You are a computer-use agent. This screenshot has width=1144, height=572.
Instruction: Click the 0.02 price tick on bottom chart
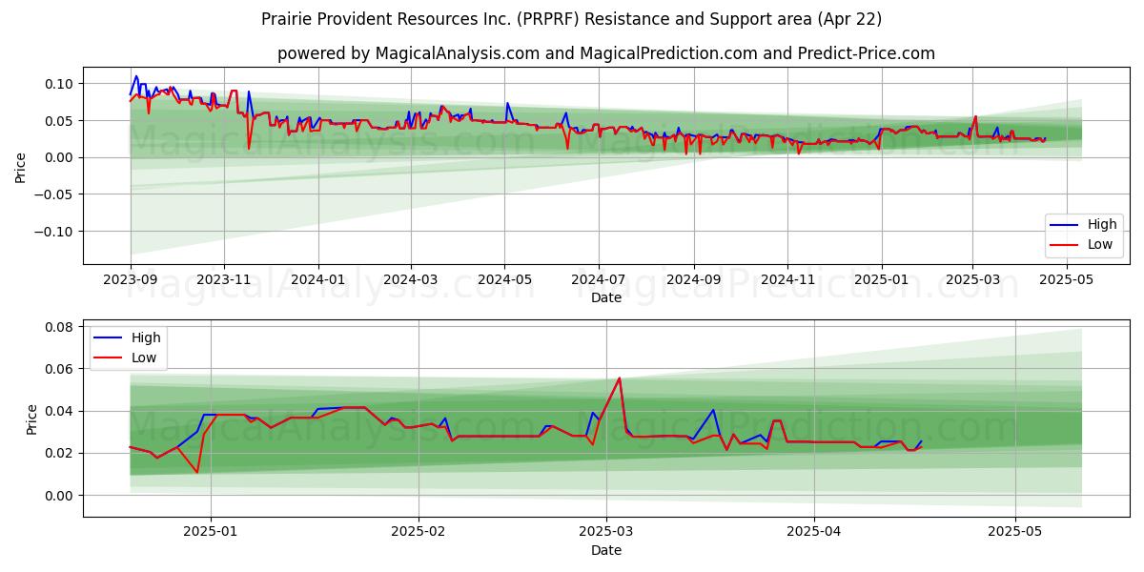(x=60, y=454)
